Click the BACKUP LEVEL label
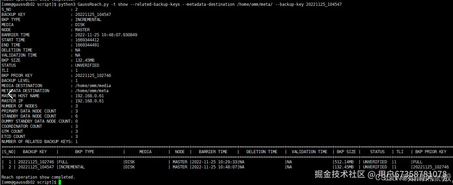 click(16, 81)
